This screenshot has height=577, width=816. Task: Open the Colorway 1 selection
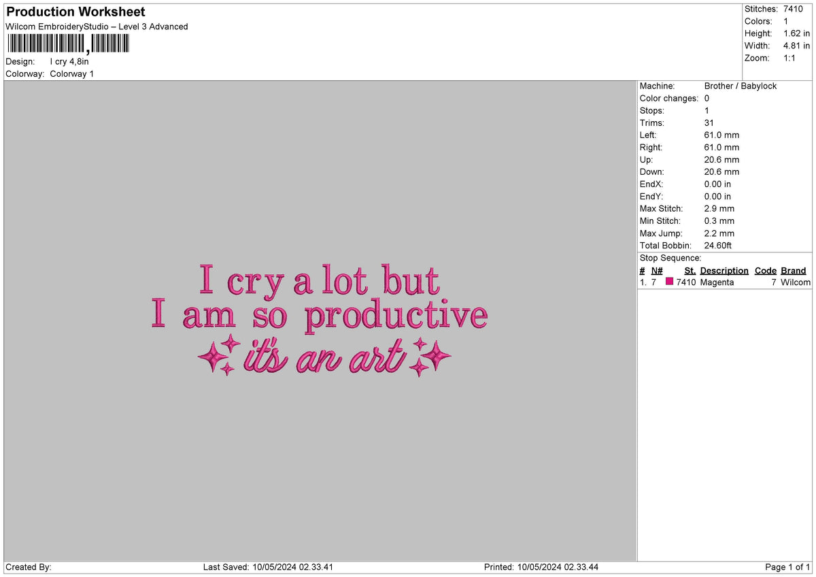[71, 73]
